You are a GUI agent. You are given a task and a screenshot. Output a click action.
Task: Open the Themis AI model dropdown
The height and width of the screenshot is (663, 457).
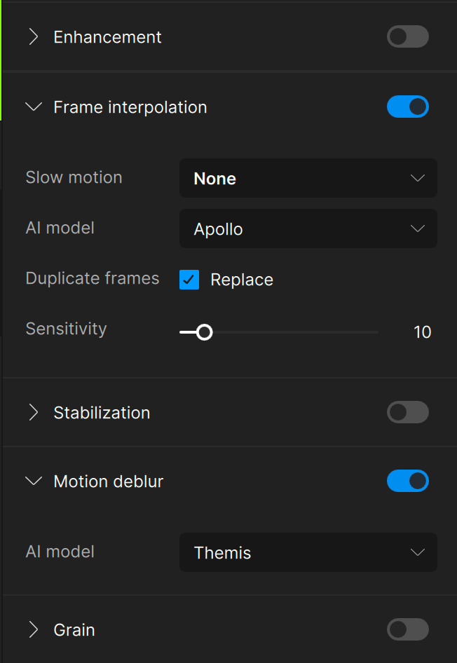point(308,553)
